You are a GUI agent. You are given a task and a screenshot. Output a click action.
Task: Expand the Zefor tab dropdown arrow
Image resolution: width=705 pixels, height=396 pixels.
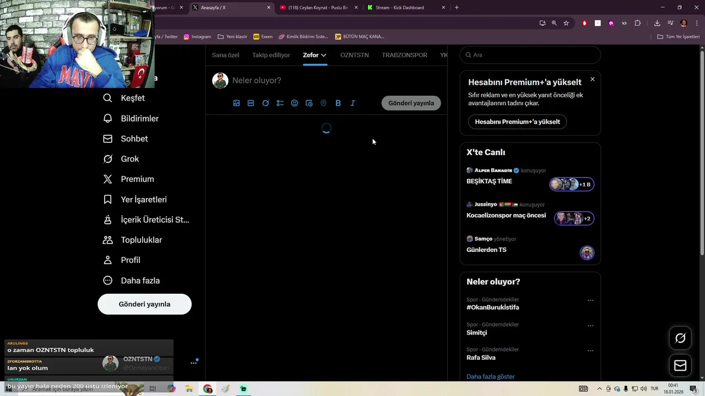(323, 55)
